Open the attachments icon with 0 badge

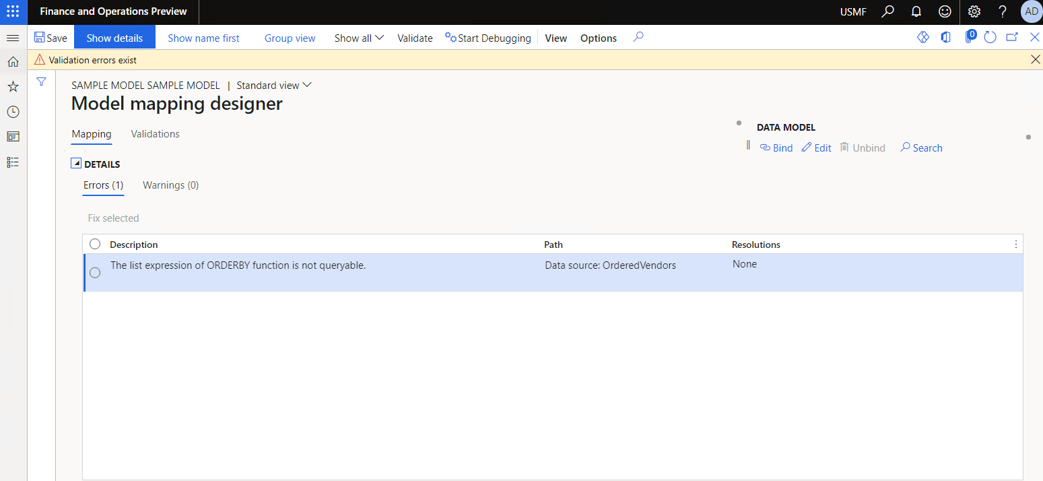point(970,37)
